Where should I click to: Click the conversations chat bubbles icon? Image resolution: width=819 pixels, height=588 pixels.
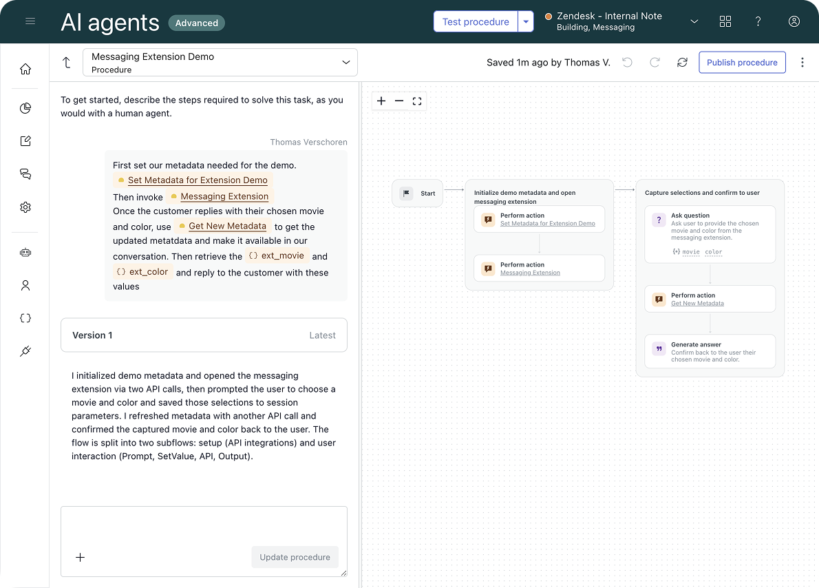tap(25, 174)
